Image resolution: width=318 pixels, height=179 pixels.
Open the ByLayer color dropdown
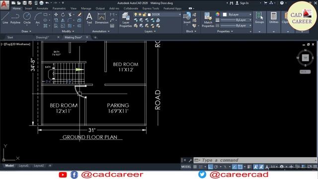(x=250, y=14)
